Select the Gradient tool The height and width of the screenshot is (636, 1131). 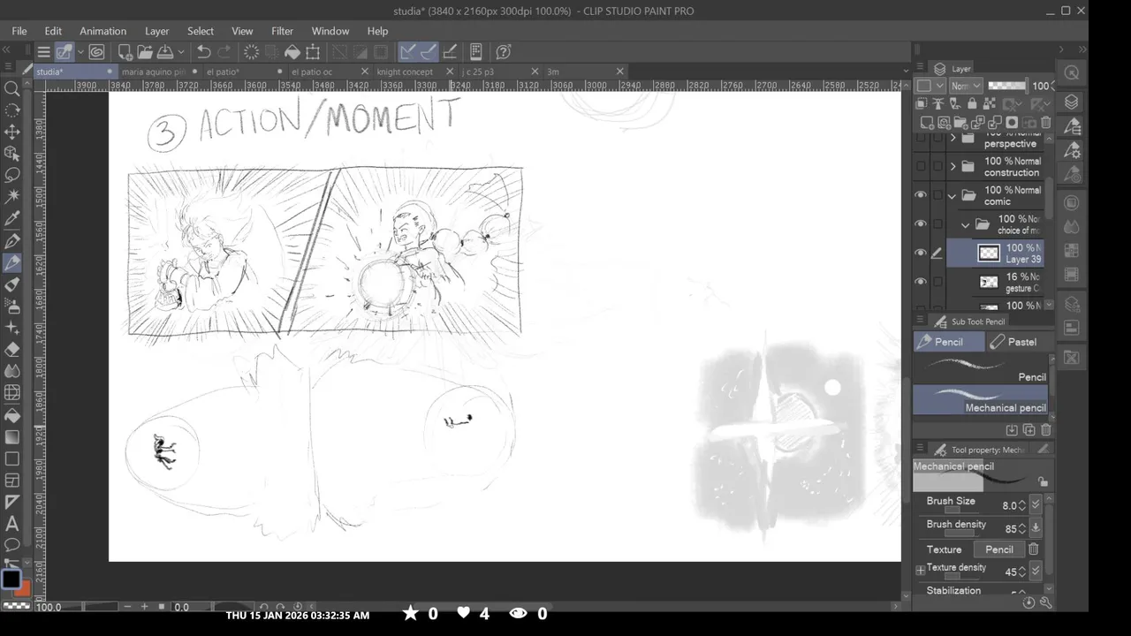coord(12,437)
